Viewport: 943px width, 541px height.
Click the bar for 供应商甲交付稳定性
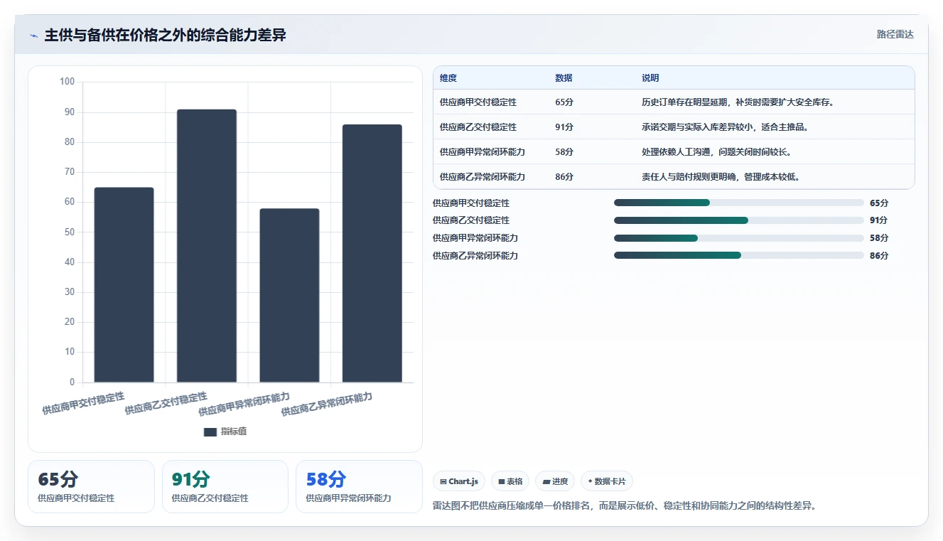124,285
